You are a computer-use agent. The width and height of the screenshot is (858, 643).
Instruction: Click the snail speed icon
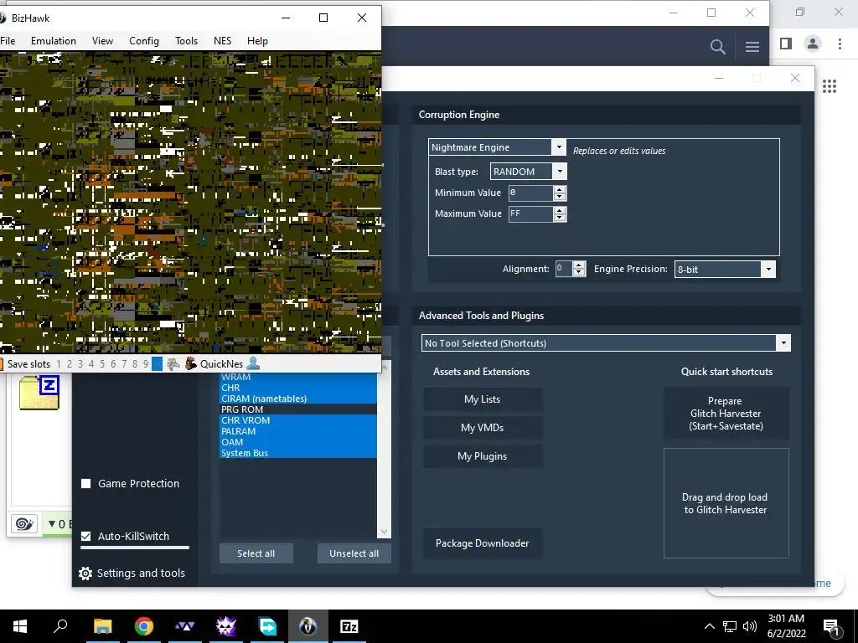24,524
